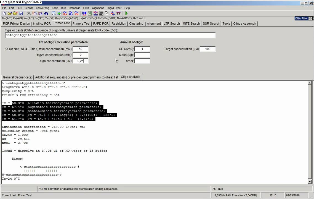
Task: Click the green Excel spreadsheet icon
Action: click(90, 14)
